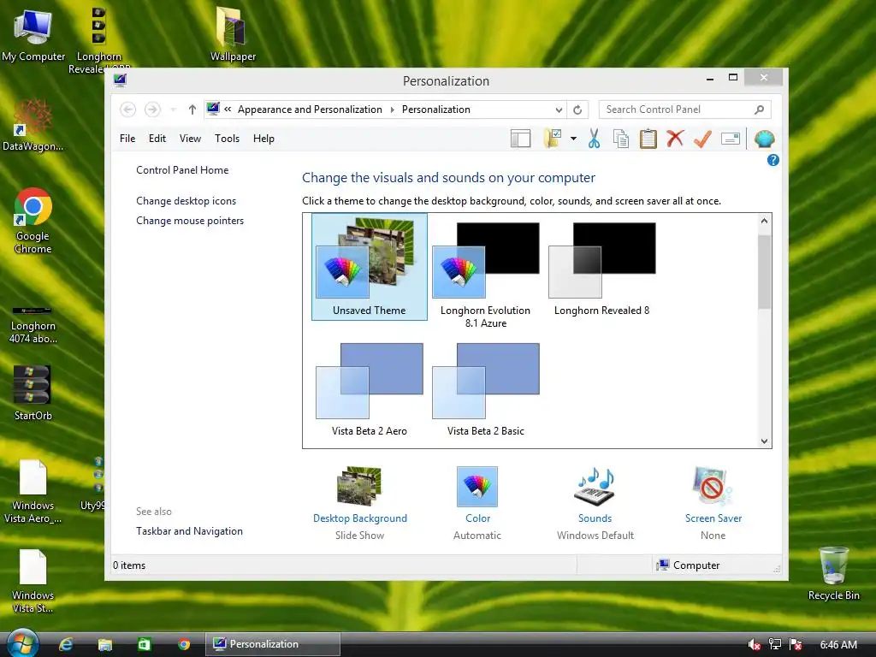Launch Internet Explorer from the taskbar
The width and height of the screenshot is (876, 657).
click(x=66, y=645)
